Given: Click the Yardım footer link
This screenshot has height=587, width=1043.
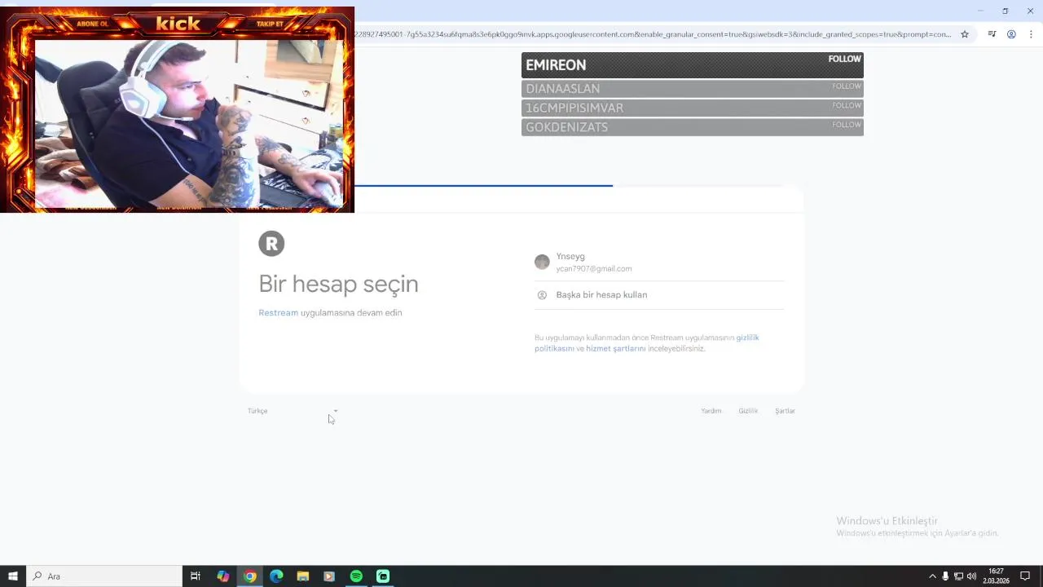Looking at the screenshot, I should tap(711, 411).
